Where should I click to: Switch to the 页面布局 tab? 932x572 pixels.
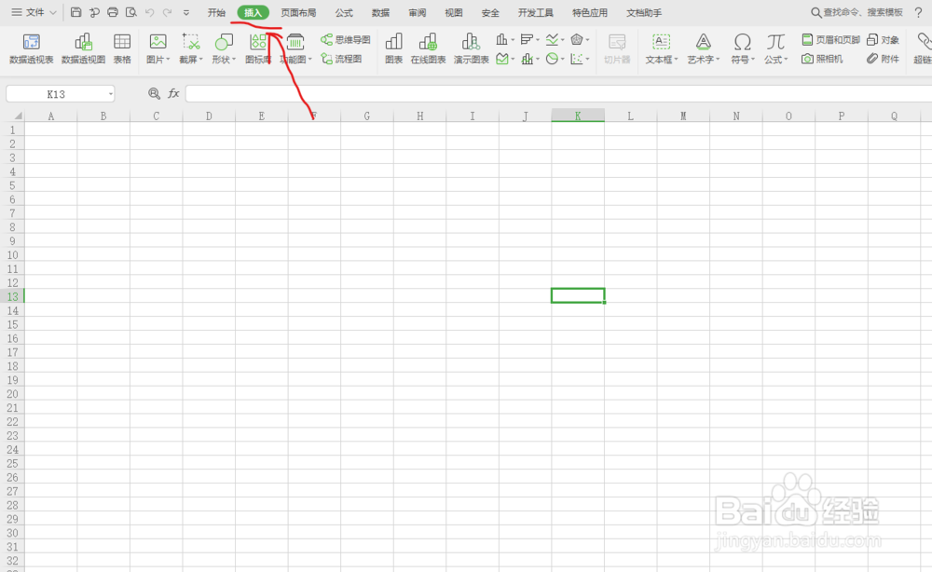[x=298, y=12]
